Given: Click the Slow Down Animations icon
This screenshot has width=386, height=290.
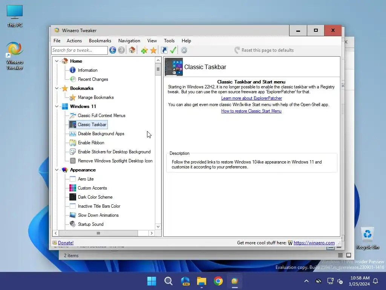Looking at the screenshot, I should (73, 215).
